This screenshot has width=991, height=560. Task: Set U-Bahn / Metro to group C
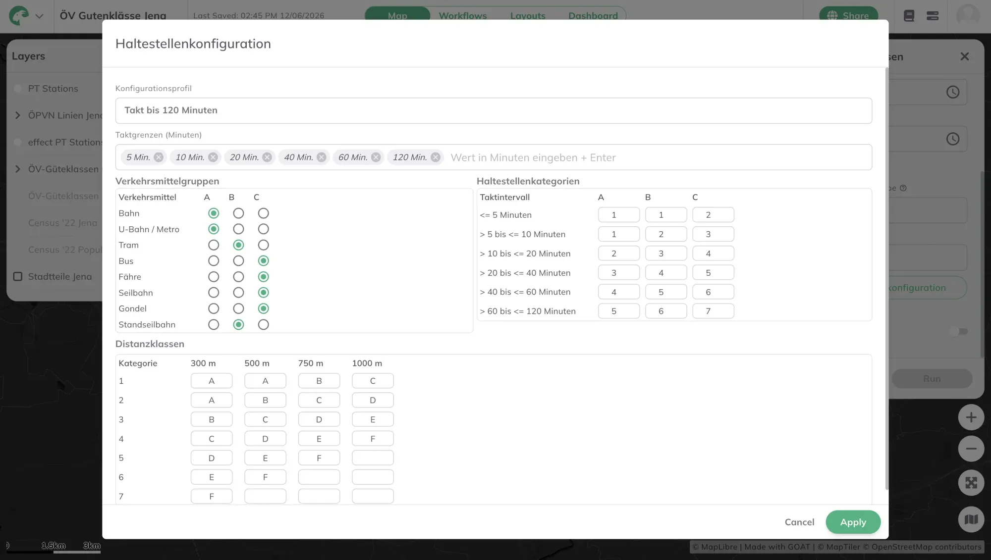tap(264, 229)
